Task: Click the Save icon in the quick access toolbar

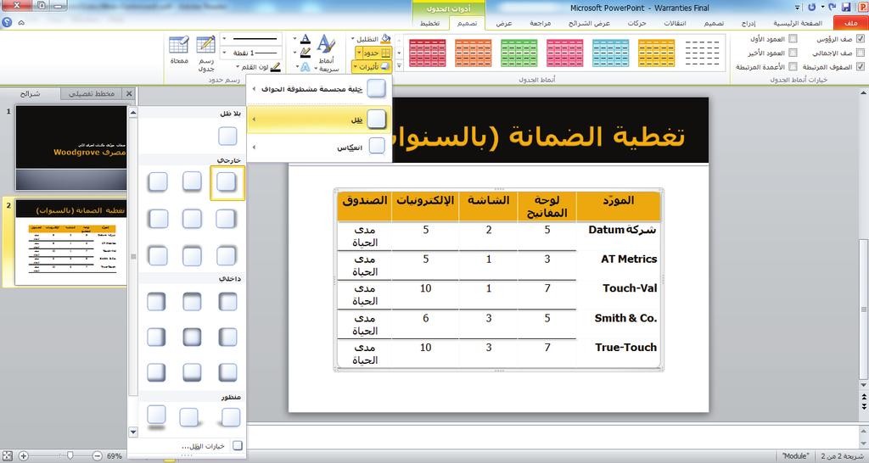Action: (x=846, y=7)
